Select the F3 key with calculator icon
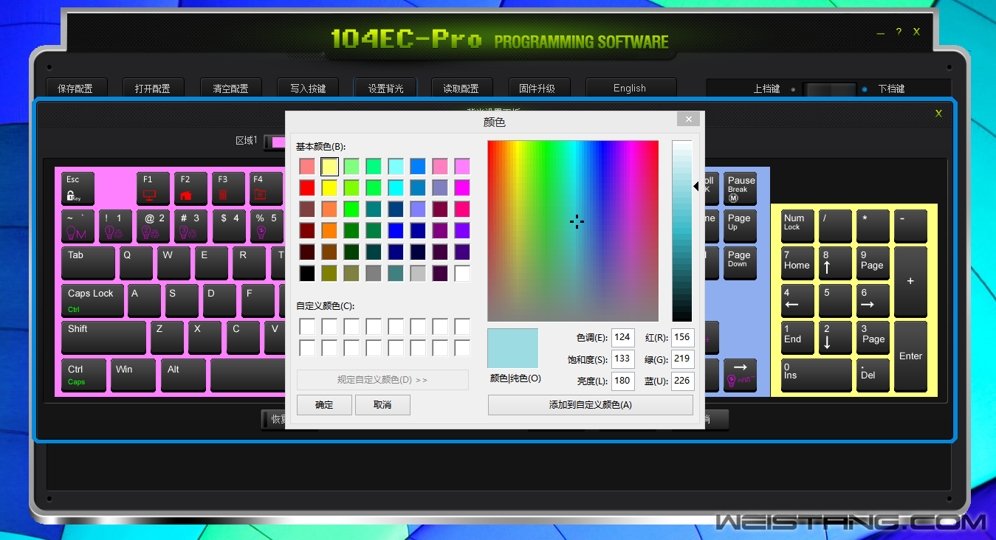 click(x=228, y=189)
